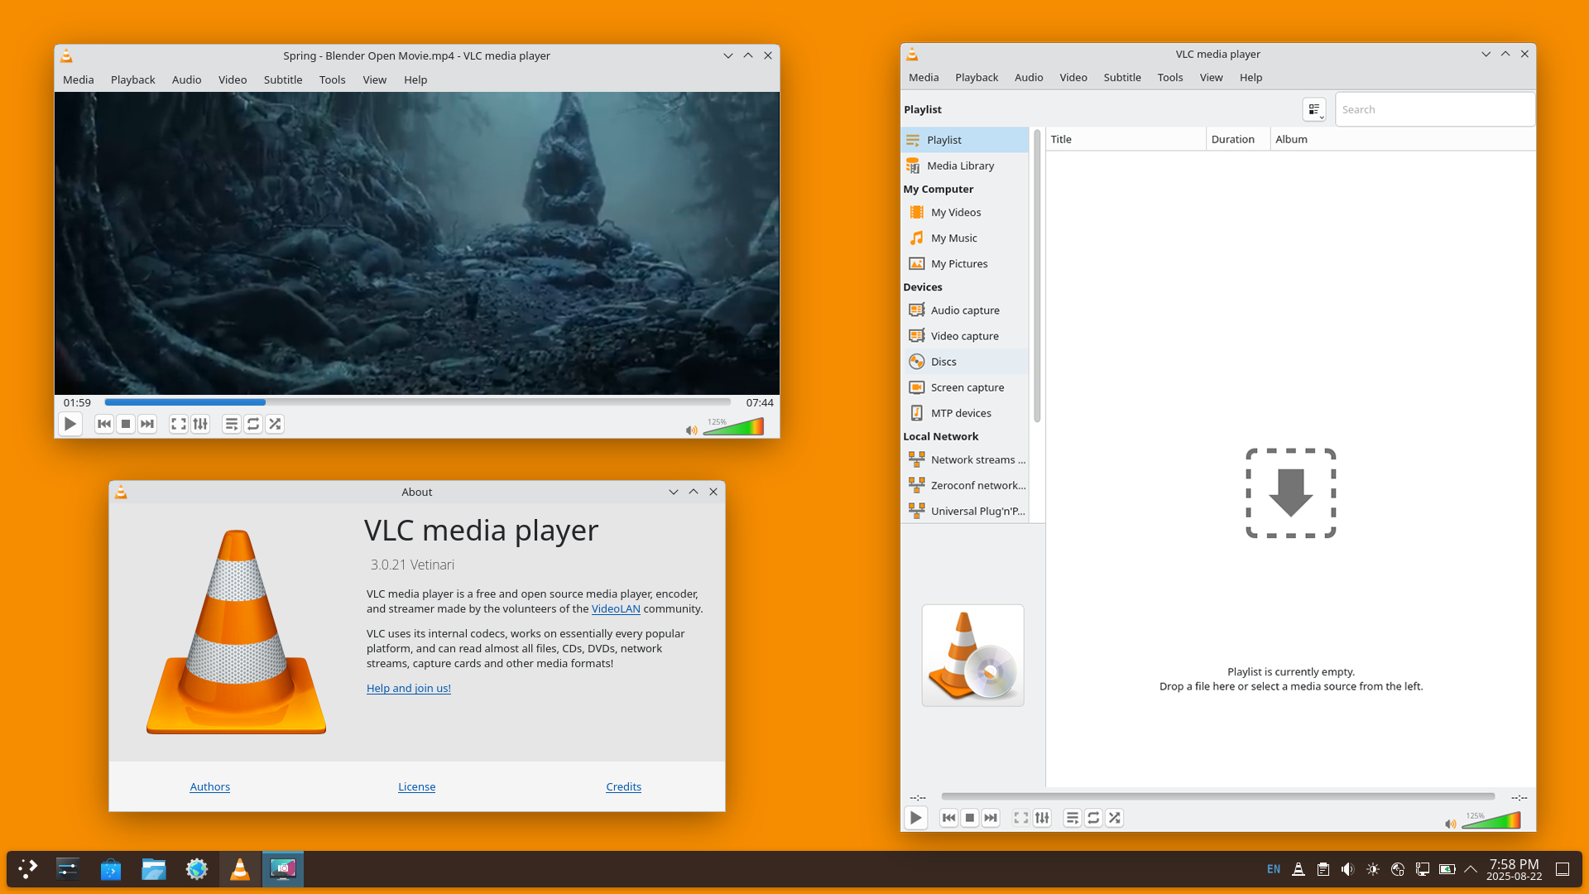Screen dimensions: 1589x894
Task: Click inside the playlist Search field
Action: coord(1435,108)
